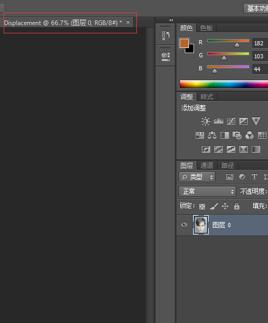Open the History panel icon
Image resolution: width=268 pixels, height=323 pixels.
[x=165, y=35]
